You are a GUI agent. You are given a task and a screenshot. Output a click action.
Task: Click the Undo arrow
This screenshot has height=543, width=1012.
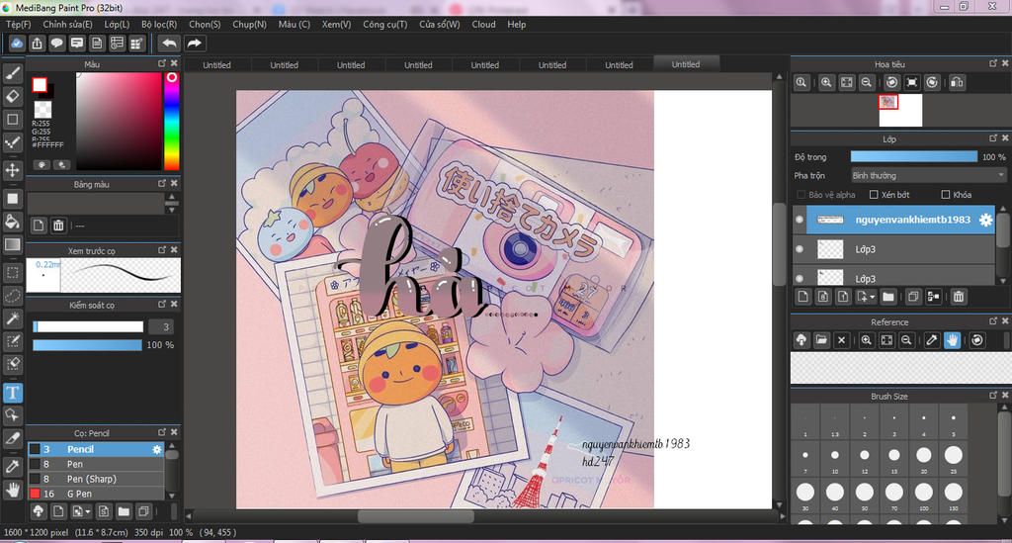[x=169, y=44]
